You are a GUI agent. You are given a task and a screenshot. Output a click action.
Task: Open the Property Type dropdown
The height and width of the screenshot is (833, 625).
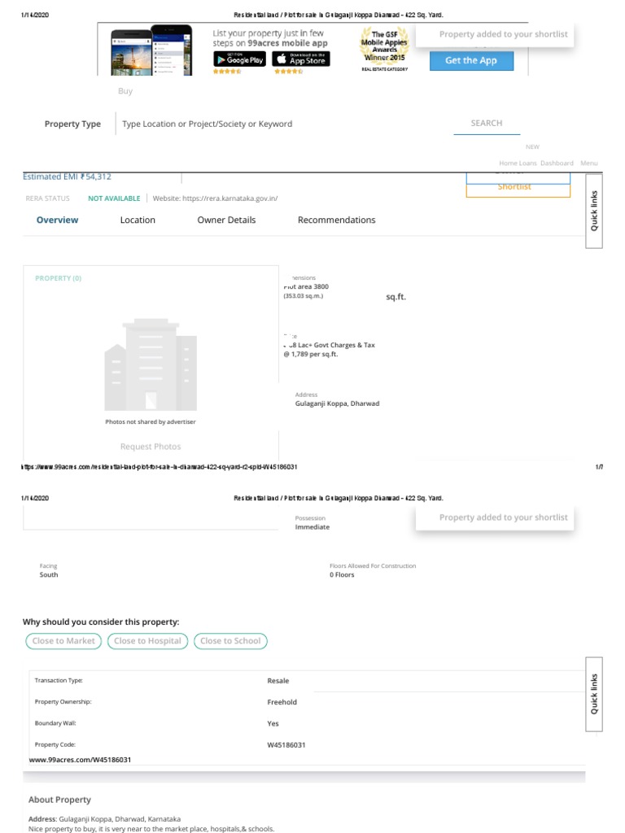point(72,124)
